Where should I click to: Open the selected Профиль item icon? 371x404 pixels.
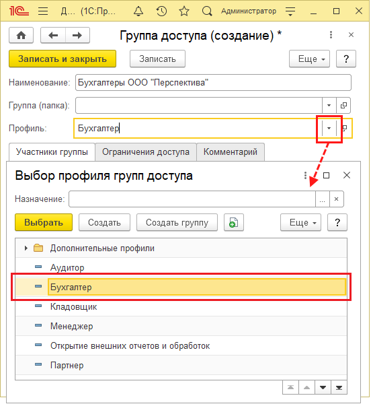(345, 128)
